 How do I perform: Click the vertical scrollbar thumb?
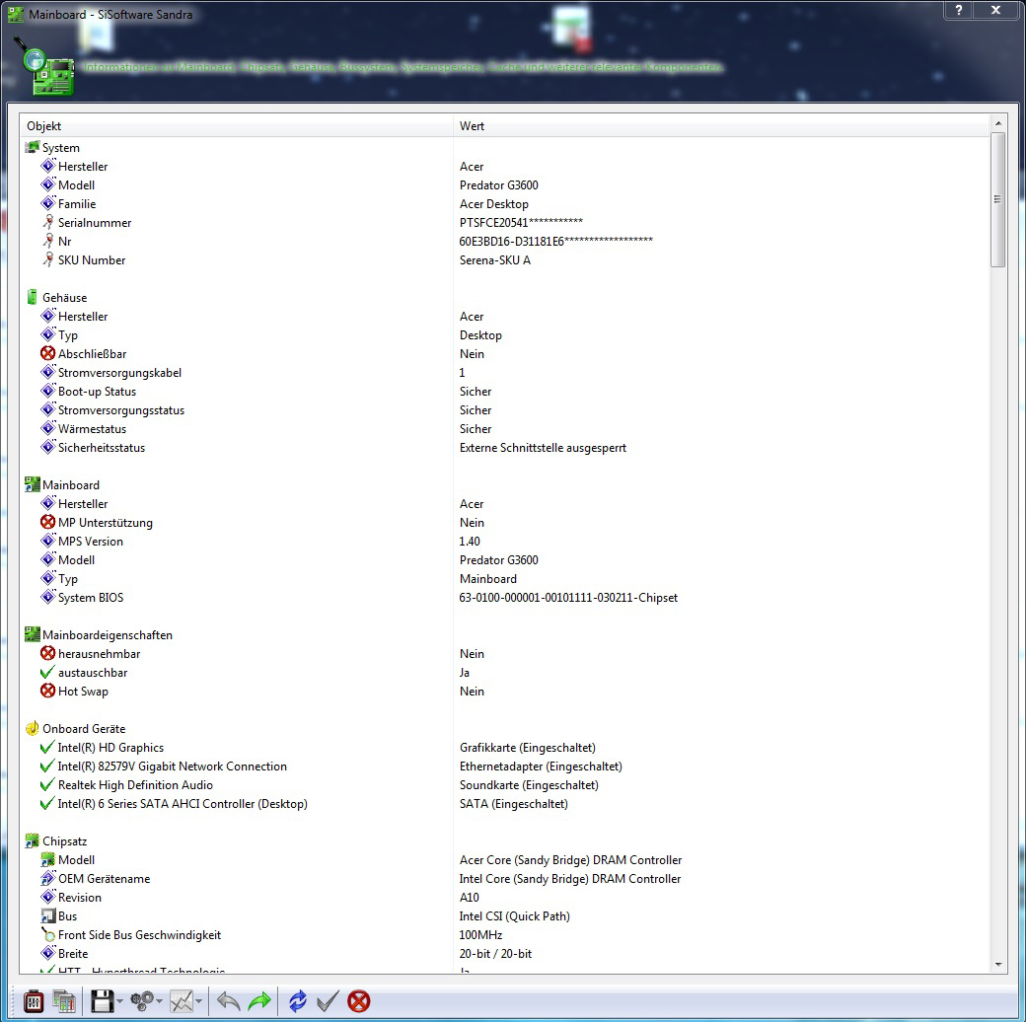[997, 199]
